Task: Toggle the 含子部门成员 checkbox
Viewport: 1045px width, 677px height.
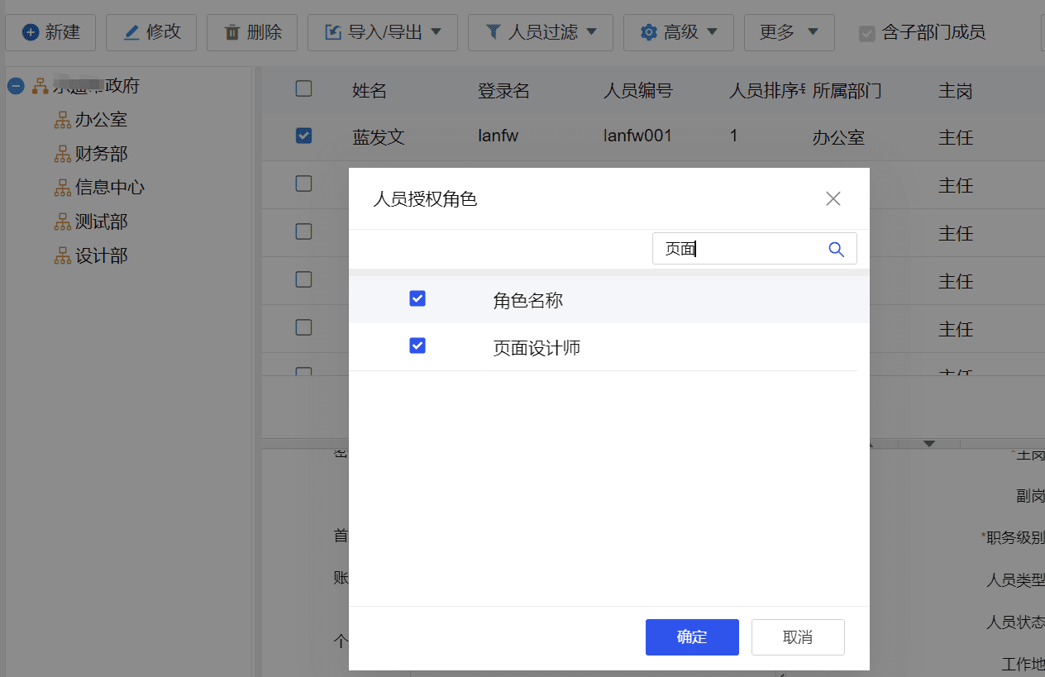Action: pos(867,33)
